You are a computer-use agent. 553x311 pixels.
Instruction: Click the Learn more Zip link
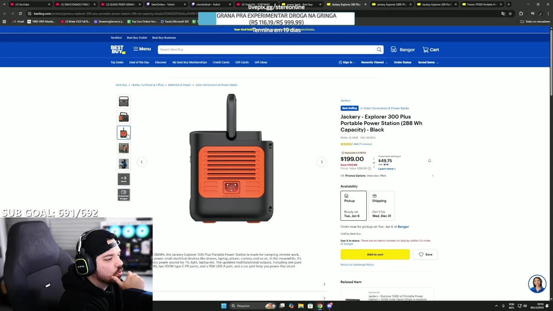click(387, 169)
